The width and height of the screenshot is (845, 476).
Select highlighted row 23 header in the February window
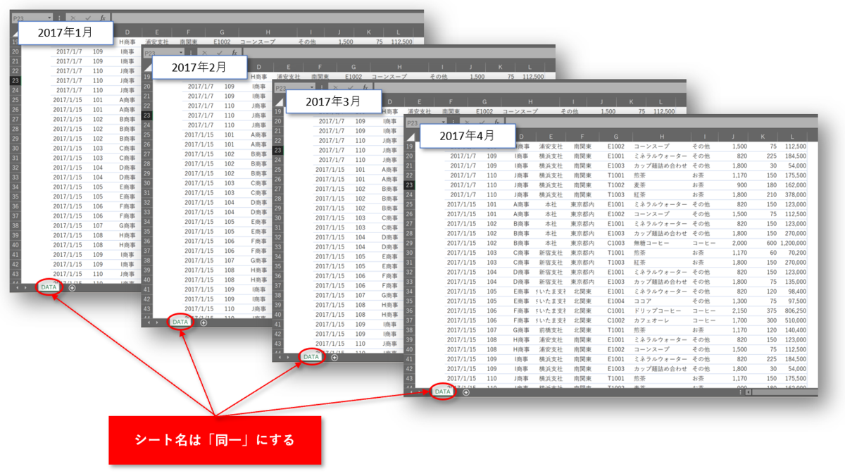(147, 115)
